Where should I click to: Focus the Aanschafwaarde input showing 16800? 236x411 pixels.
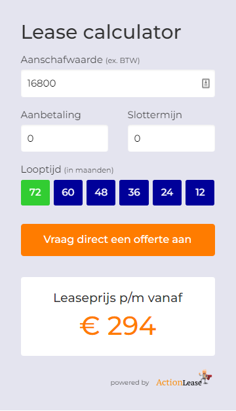point(118,83)
